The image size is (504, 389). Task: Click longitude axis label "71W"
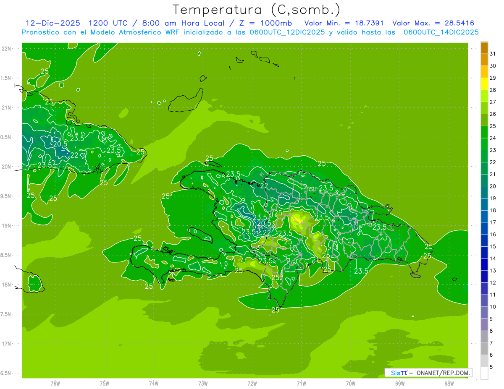pyautogui.click(x=301, y=383)
